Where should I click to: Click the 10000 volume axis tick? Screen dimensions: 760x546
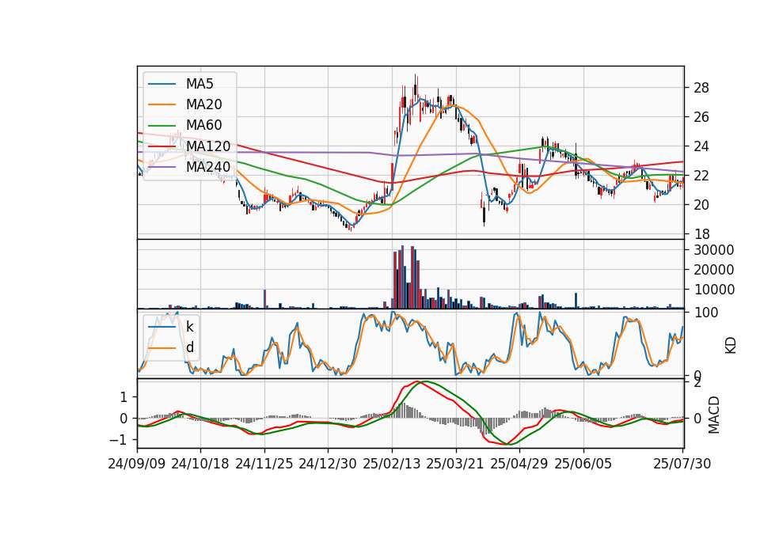tap(714, 290)
